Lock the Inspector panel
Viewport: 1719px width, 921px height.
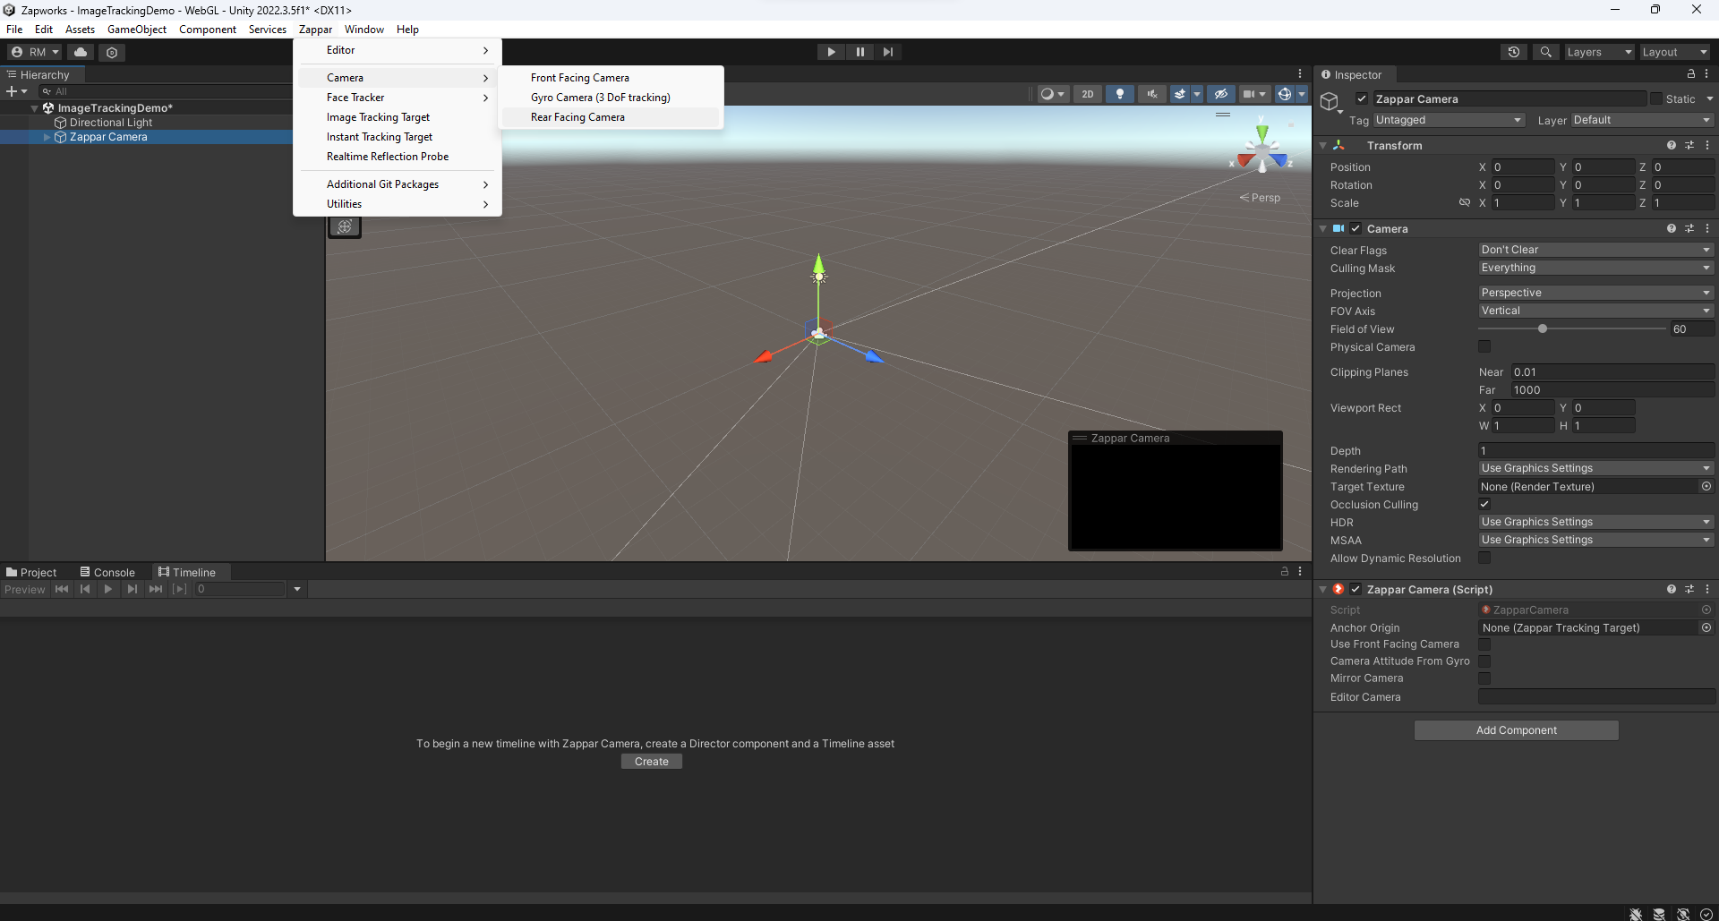[1691, 74]
